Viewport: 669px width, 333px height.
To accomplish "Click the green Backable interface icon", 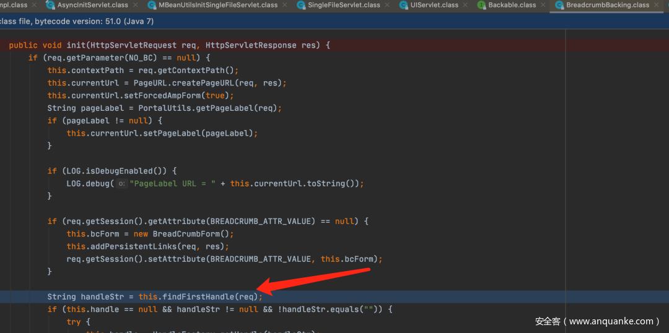I will [x=482, y=5].
